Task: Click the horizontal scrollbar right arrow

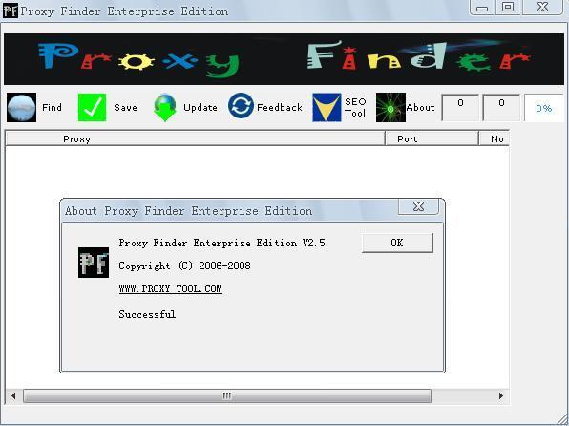Action: pos(501,395)
